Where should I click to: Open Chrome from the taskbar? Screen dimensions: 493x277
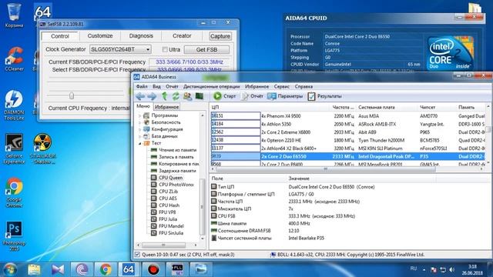tap(106, 269)
